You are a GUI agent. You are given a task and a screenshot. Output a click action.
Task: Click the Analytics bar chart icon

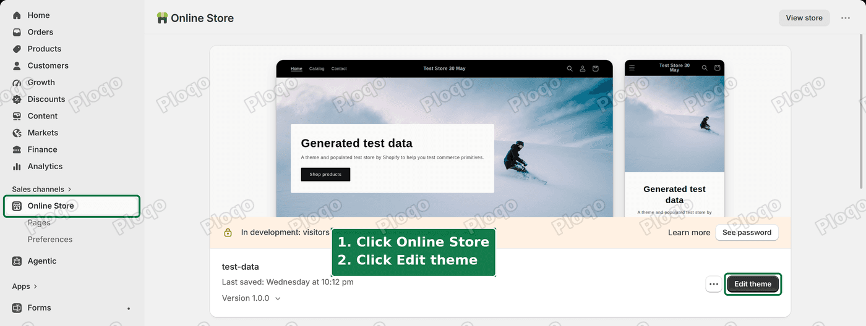17,166
